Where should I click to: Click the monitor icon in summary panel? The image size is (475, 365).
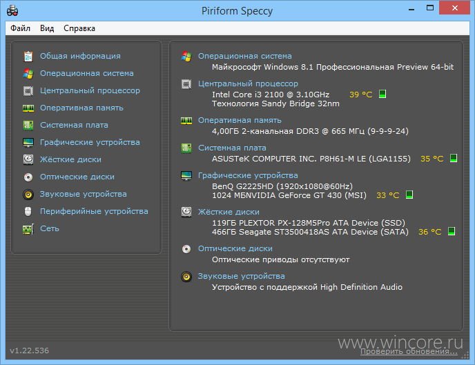[186, 175]
